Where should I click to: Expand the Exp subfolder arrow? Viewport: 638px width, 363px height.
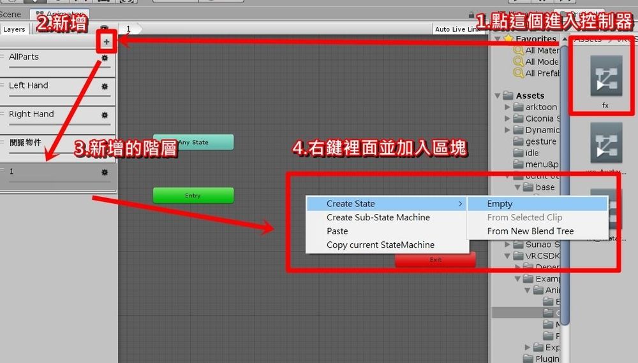click(528, 347)
